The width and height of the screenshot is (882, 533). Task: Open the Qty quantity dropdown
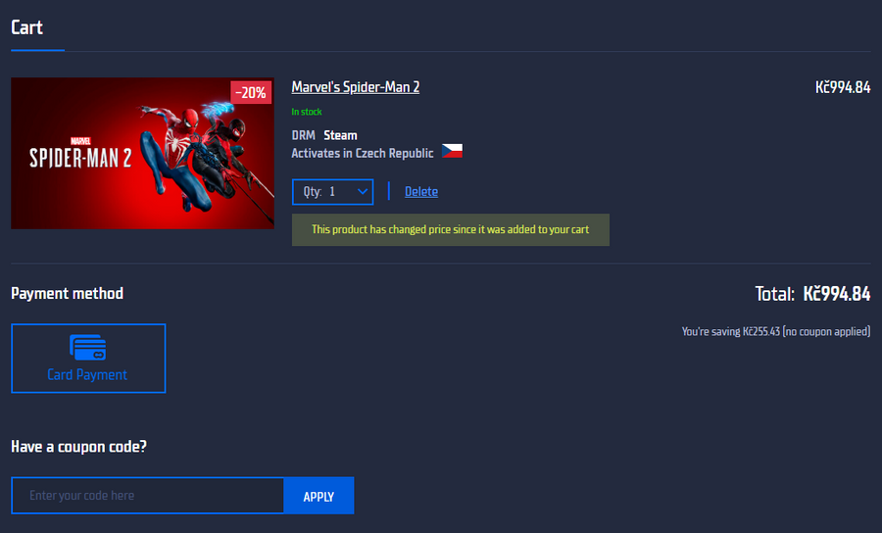(332, 191)
